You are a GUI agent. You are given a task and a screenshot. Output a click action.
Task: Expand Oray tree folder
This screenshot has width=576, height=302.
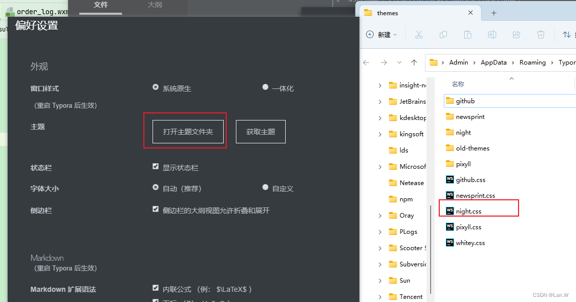tap(380, 216)
